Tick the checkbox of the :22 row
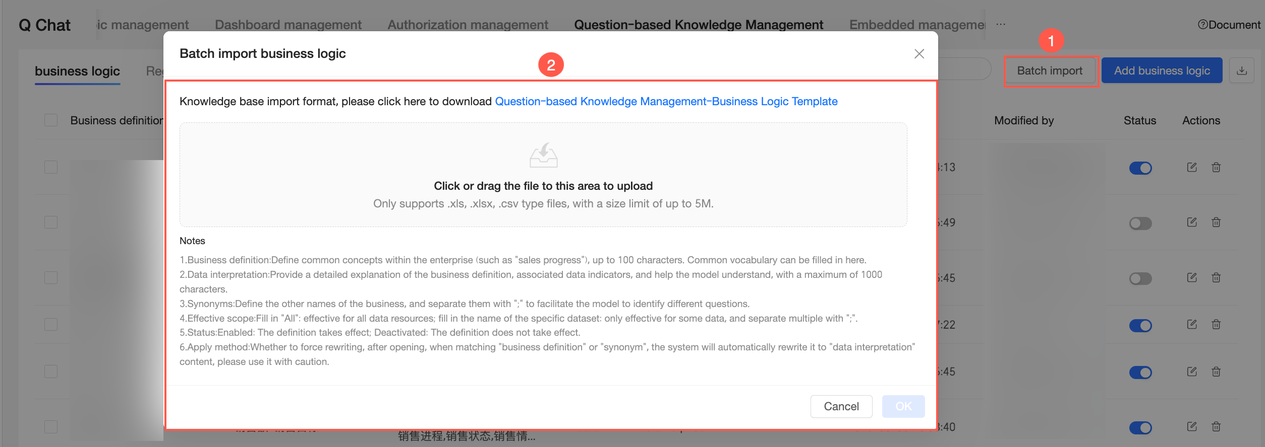The image size is (1265, 447). 51,325
